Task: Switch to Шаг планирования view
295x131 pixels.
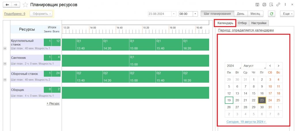Action: [x=217, y=14]
